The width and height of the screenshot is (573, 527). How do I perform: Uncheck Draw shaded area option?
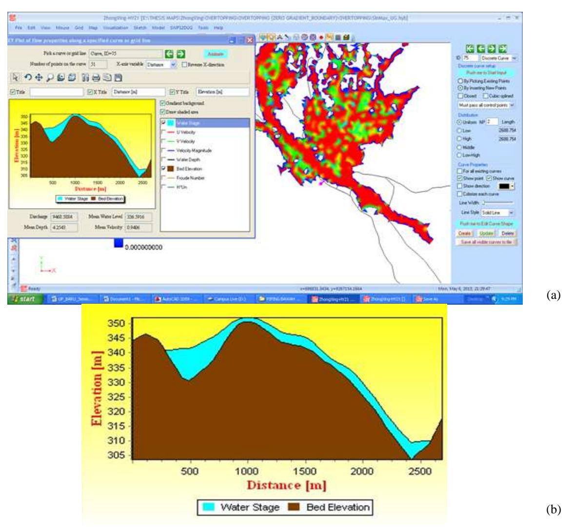tap(163, 112)
